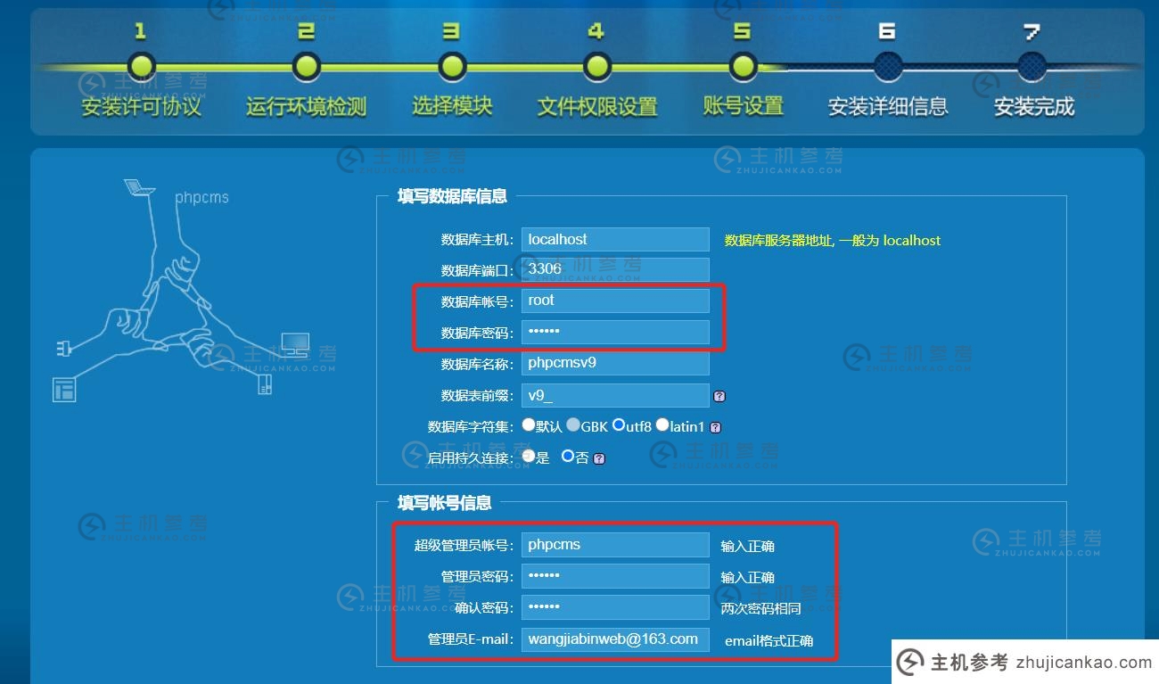
Task: Click the 填写帐号信息 section heading
Action: [x=444, y=503]
